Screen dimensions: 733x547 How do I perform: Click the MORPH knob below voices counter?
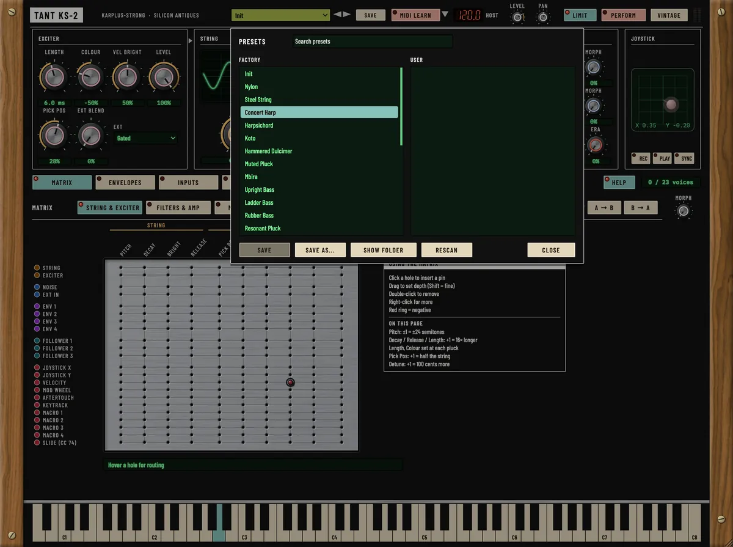click(x=684, y=211)
